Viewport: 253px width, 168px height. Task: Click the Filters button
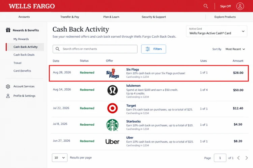(153, 49)
